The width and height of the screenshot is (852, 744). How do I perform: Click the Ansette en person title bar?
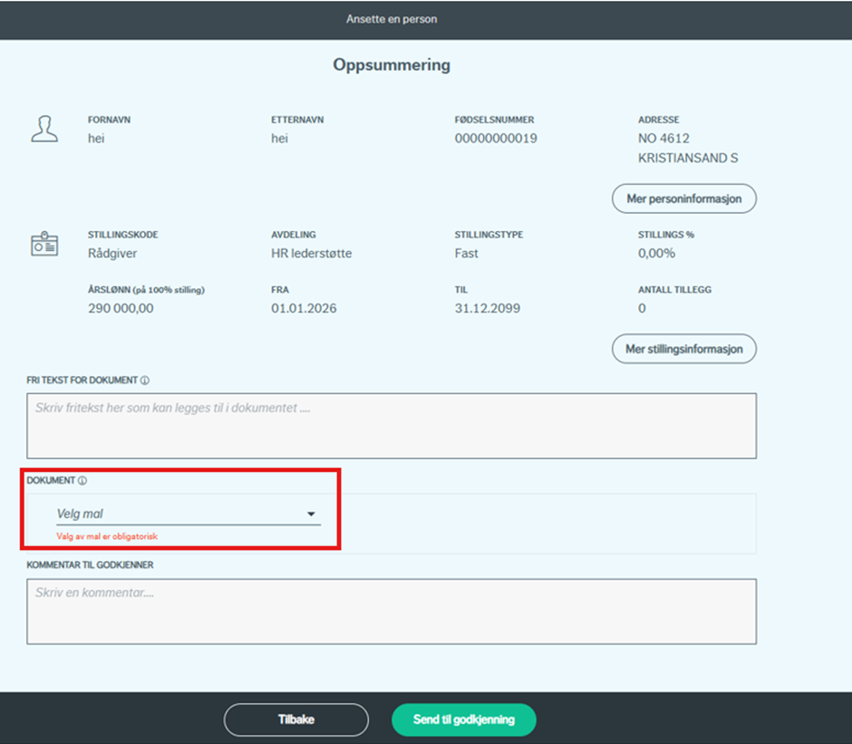coord(391,19)
